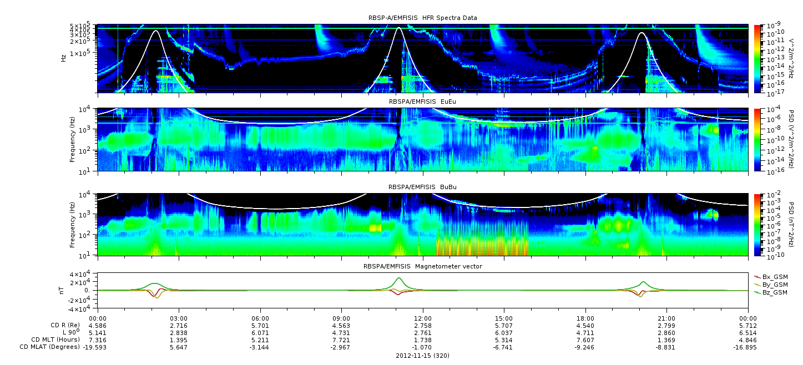Click the 12:00 time axis label
803x365 pixels.
[423, 318]
